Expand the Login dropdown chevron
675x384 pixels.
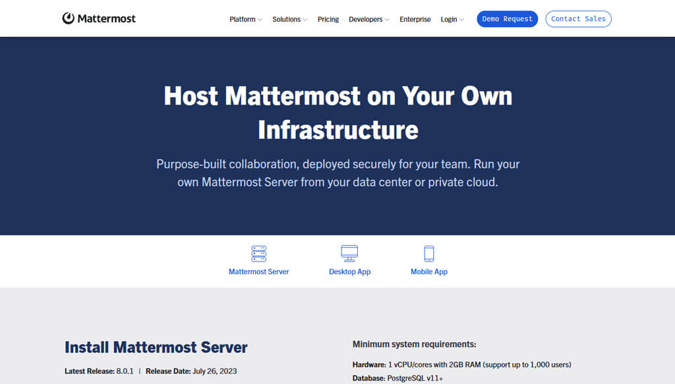[461, 20]
